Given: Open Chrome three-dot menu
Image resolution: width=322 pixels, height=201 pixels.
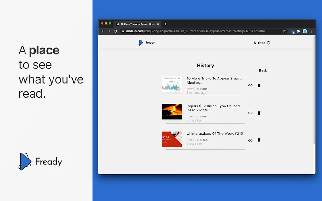Looking at the screenshot, I should (x=311, y=31).
